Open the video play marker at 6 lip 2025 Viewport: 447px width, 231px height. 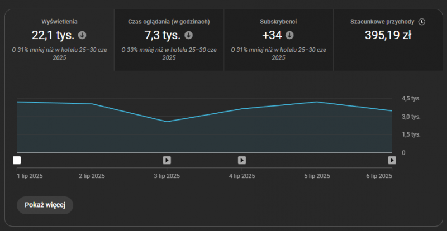point(392,160)
